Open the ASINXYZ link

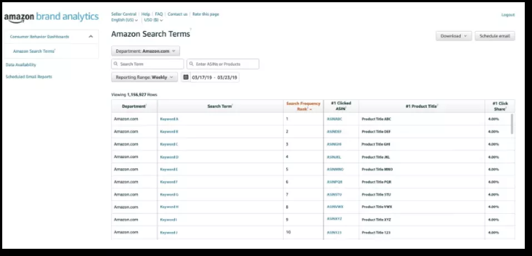point(335,219)
